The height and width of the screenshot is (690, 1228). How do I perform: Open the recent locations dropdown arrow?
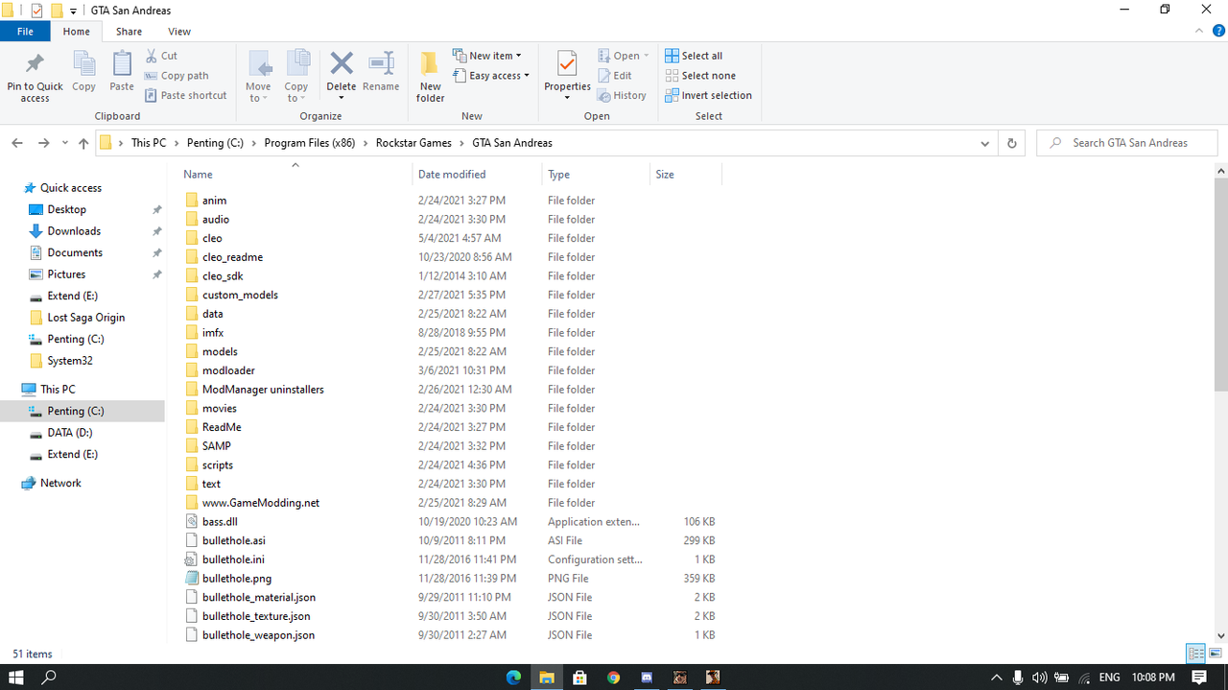[65, 143]
